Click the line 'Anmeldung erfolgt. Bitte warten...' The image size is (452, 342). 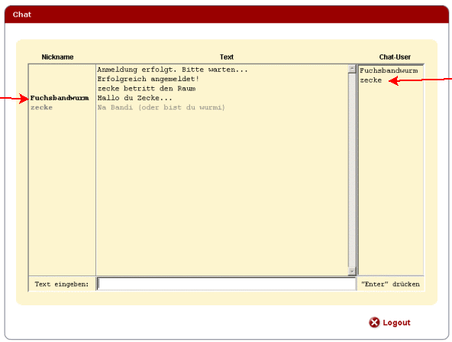(x=173, y=70)
